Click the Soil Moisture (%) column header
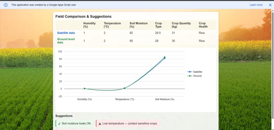The height and width of the screenshot is (130, 274). click(139, 25)
